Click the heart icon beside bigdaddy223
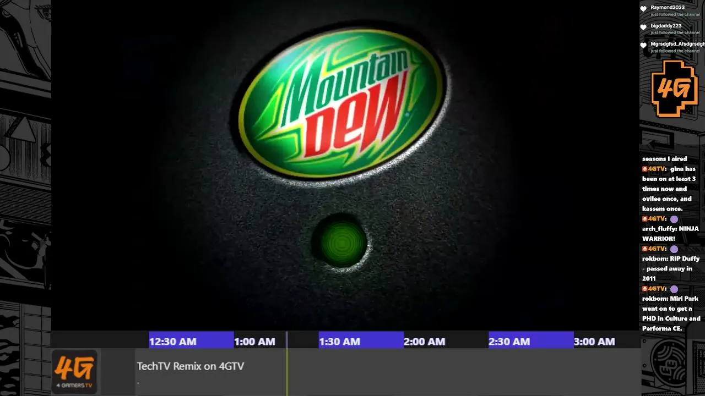The height and width of the screenshot is (396, 705). pyautogui.click(x=643, y=28)
